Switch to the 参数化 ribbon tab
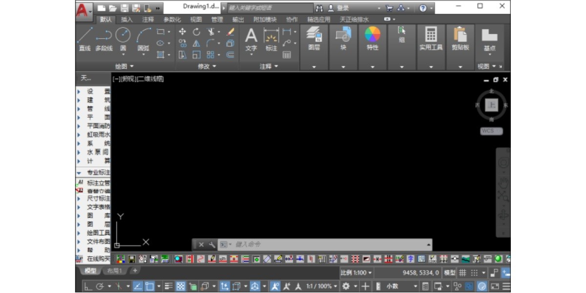Screen dimensions: 586x293 click(x=172, y=20)
